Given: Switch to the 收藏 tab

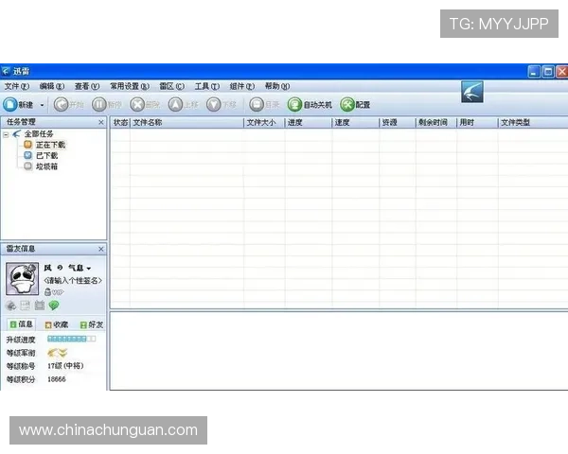Looking at the screenshot, I should pyautogui.click(x=56, y=324).
